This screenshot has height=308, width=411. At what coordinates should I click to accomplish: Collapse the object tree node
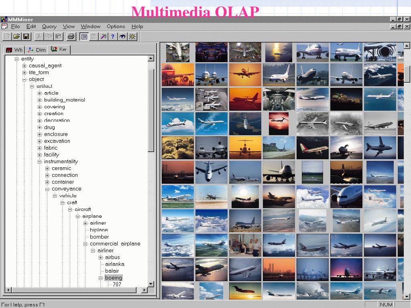pyautogui.click(x=24, y=79)
